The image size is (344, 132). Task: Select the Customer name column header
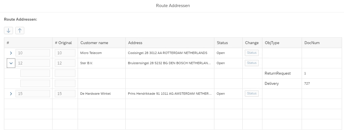(94, 43)
